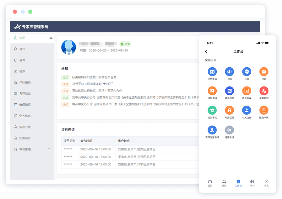The height and width of the screenshot is (199, 282).
Task: Collapse sidebar with the hamburger menu icon
Action: pyautogui.click(x=51, y=38)
